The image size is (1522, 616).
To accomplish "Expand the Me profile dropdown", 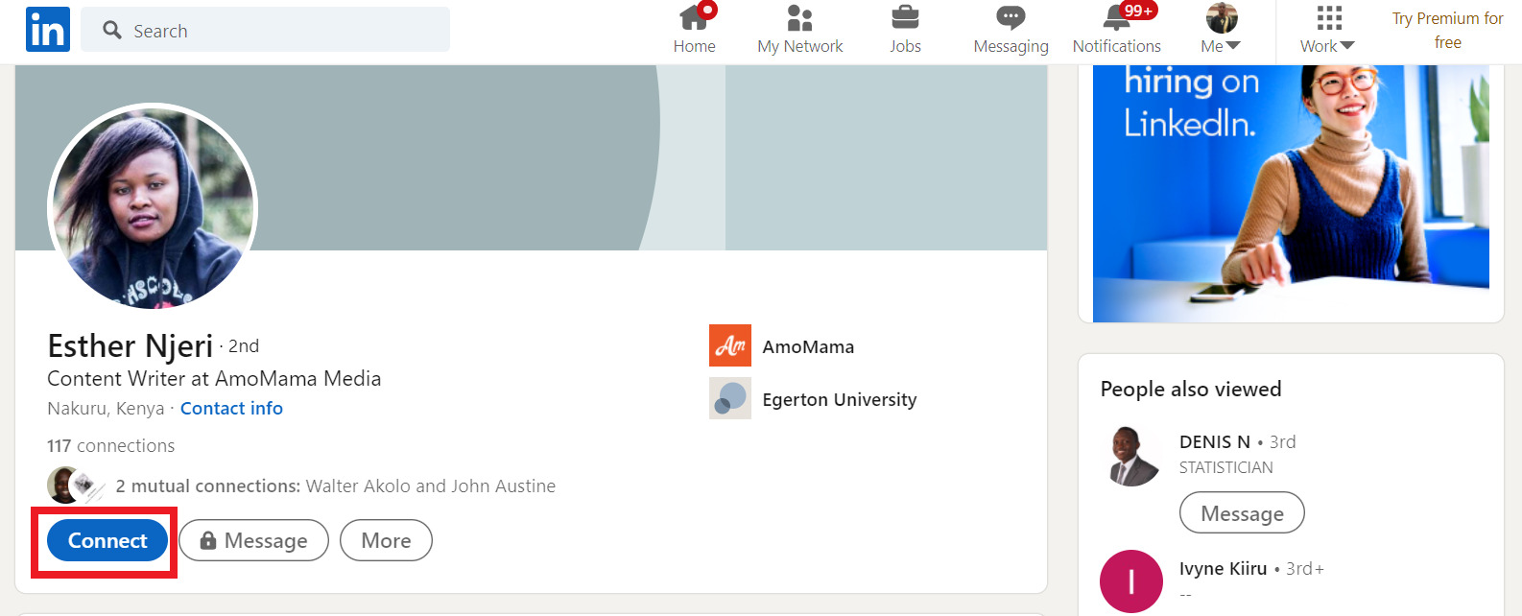I will (1221, 31).
